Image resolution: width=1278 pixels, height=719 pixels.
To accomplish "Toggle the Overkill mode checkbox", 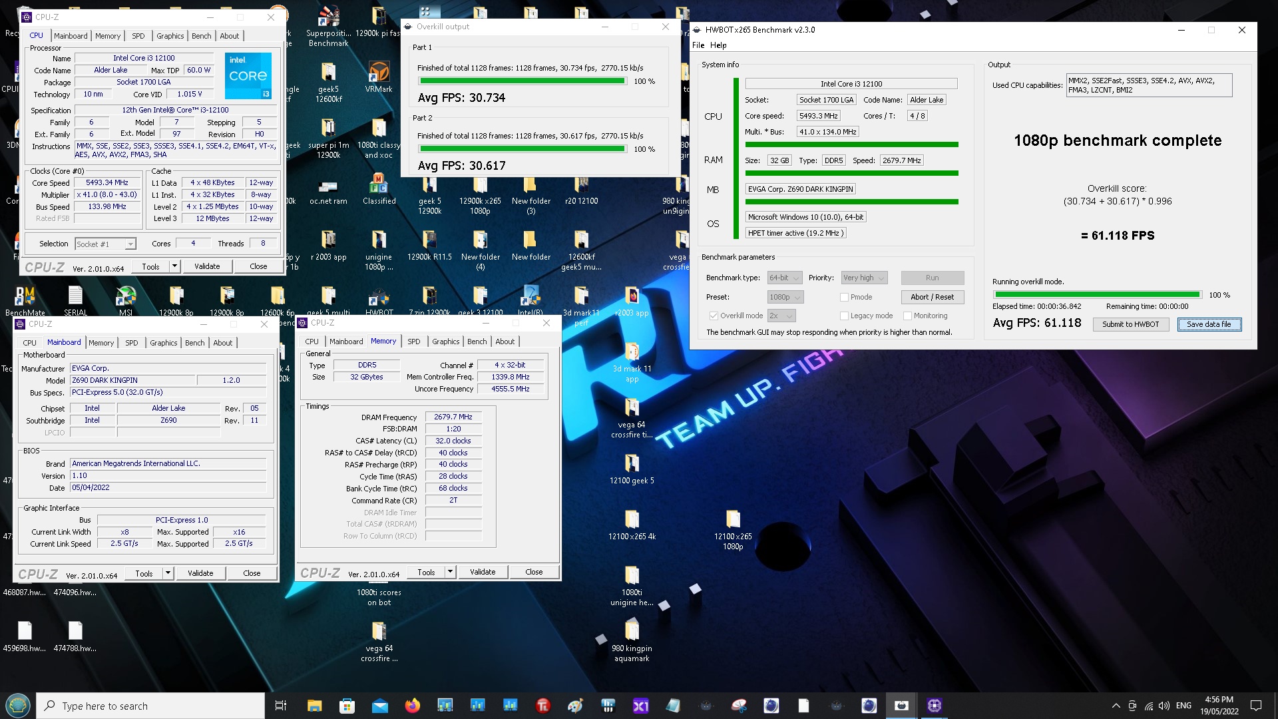I will 714,316.
